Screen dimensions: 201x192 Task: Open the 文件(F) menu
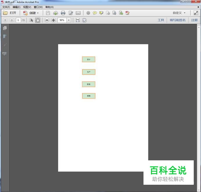pyautogui.click(x=6, y=7)
